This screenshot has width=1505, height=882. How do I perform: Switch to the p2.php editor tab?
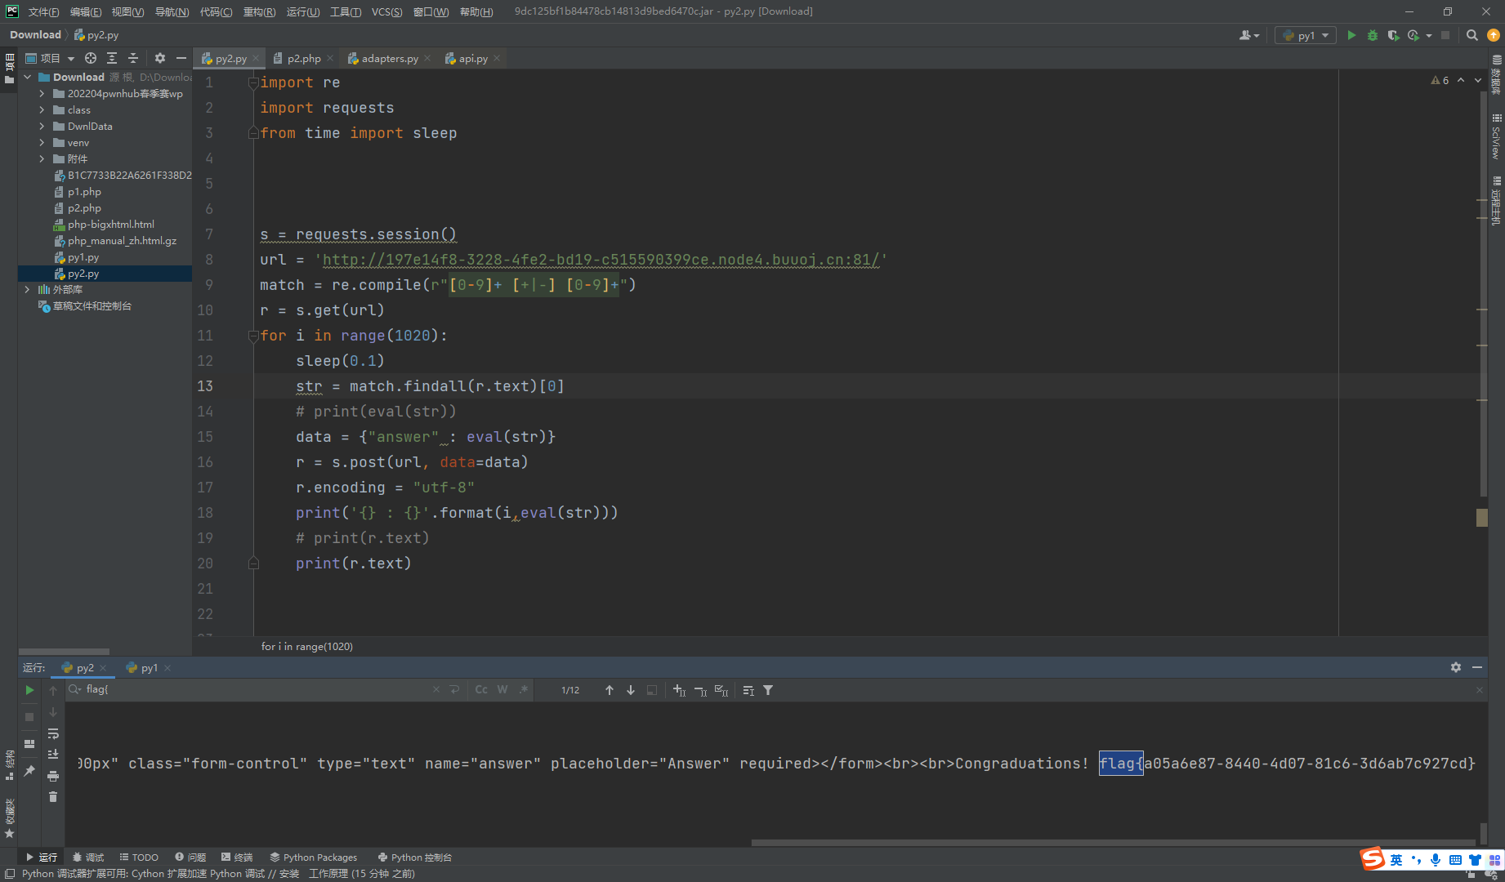click(x=303, y=58)
